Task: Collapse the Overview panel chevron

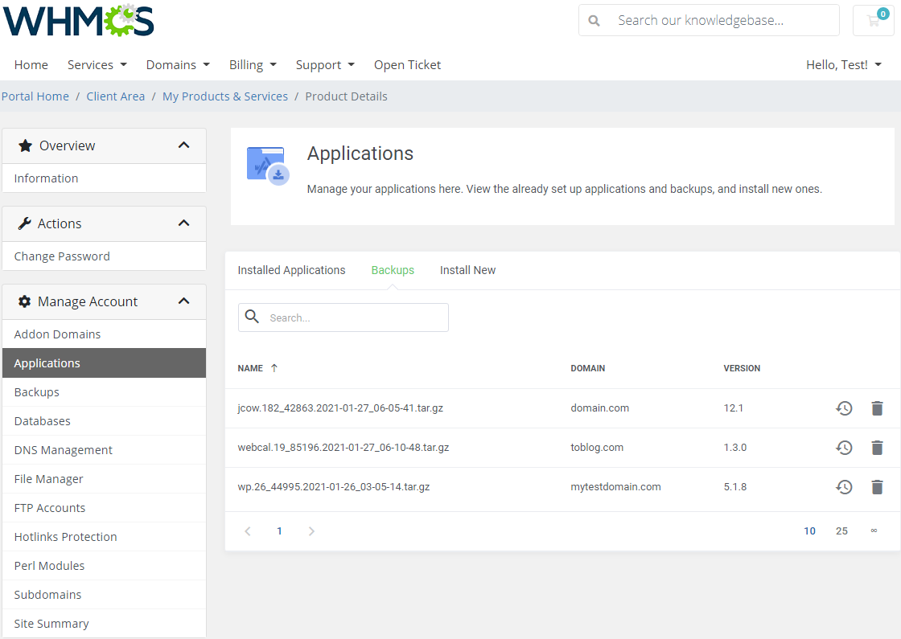Action: (x=184, y=145)
